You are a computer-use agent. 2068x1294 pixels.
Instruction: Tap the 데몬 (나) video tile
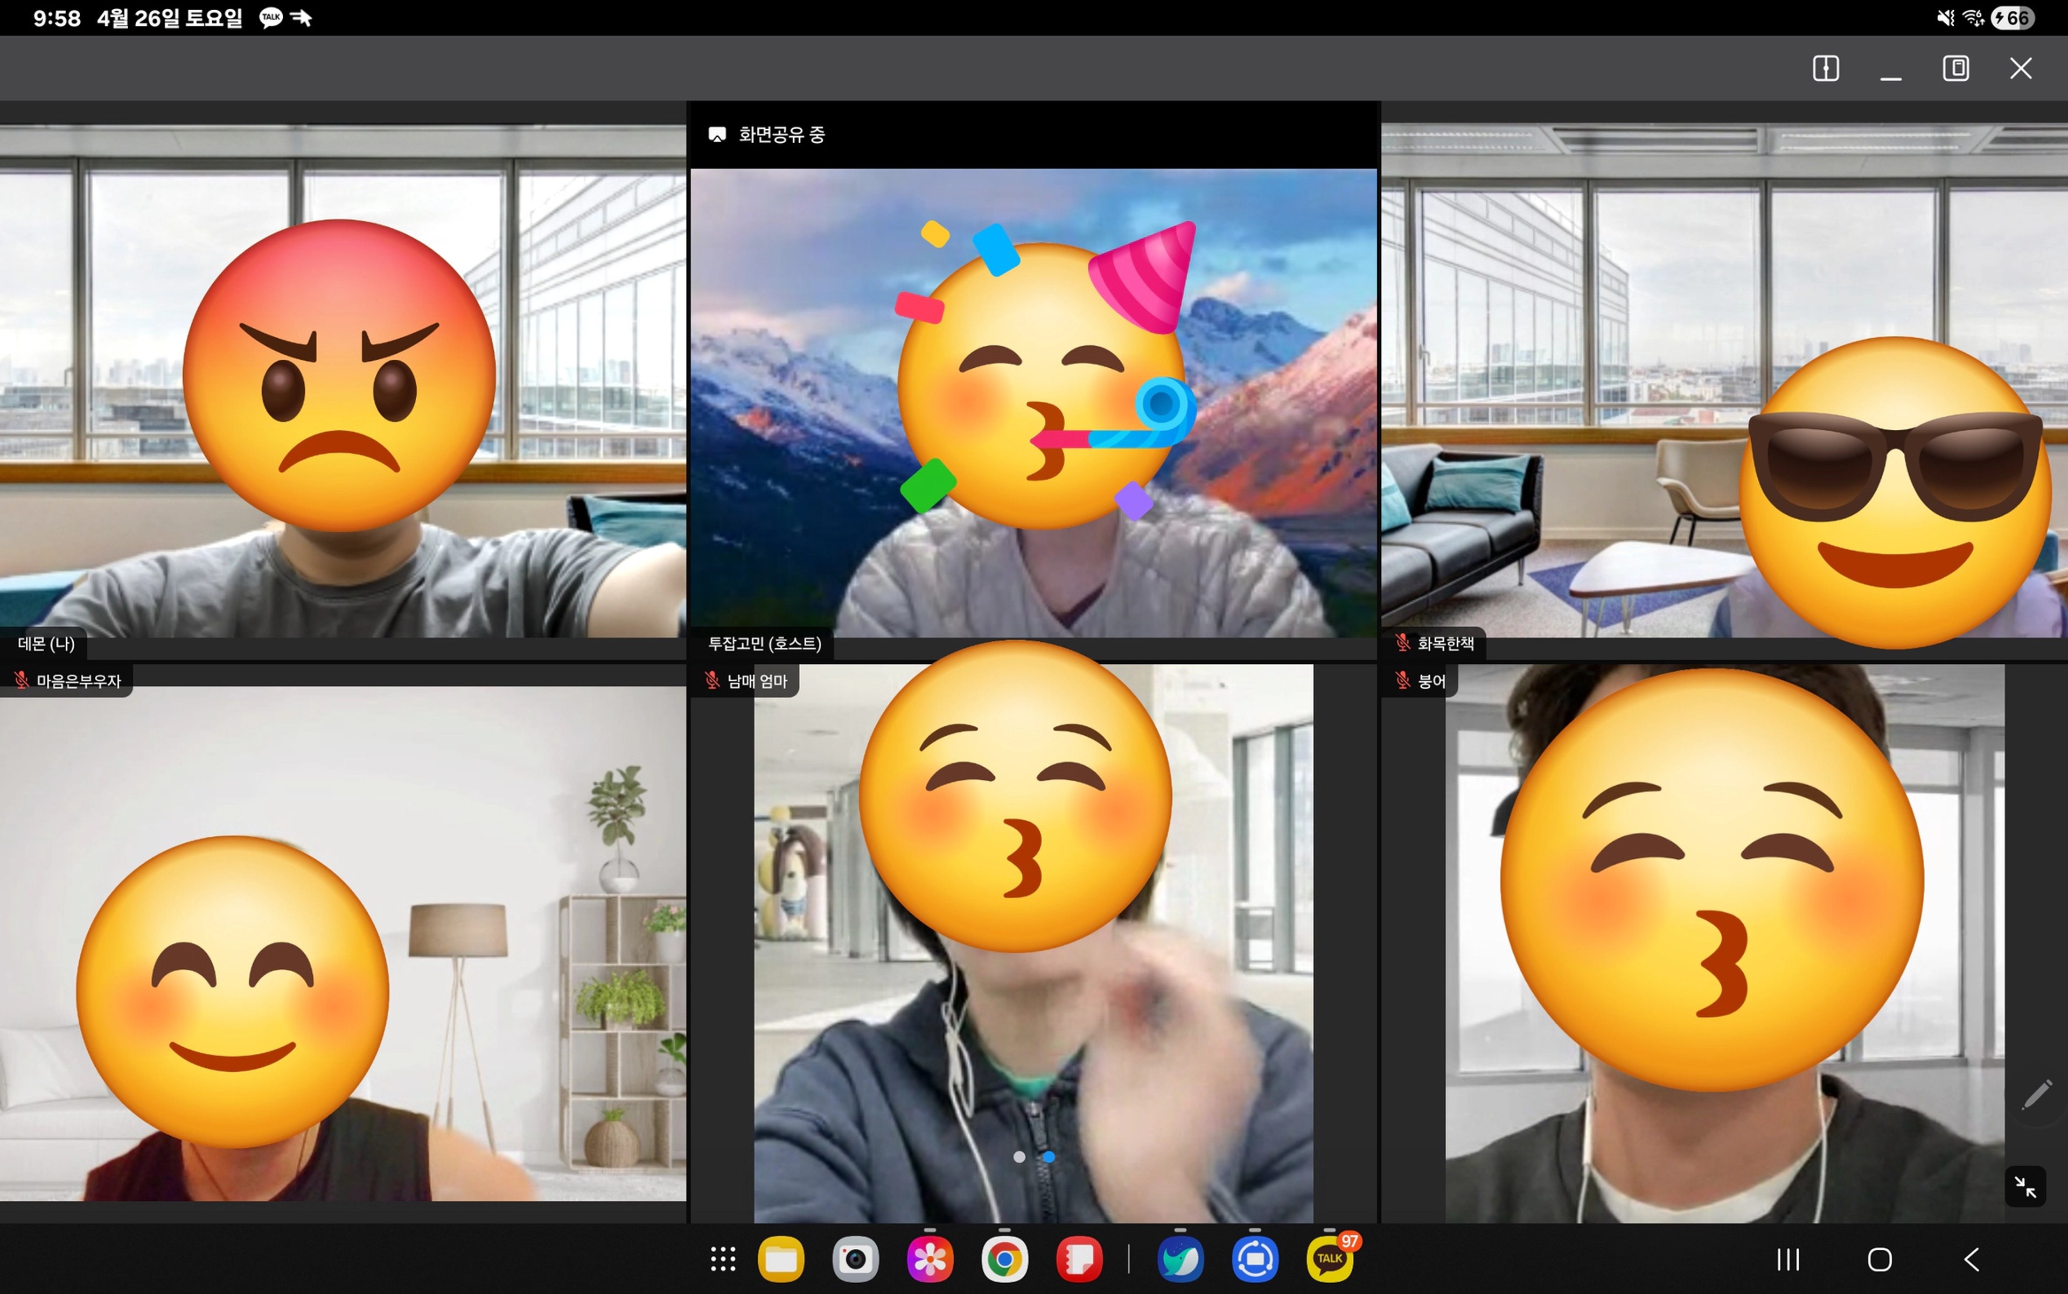tap(343, 385)
